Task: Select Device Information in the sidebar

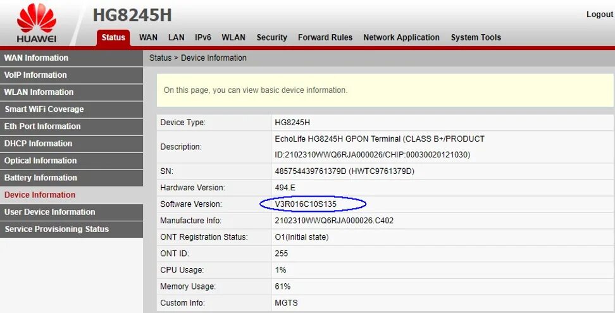Action: tap(71, 195)
